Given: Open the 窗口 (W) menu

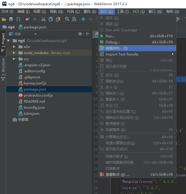Looking at the screenshot, I should coord(155,12).
